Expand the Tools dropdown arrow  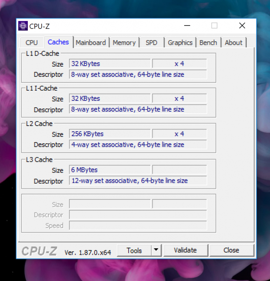(156, 250)
